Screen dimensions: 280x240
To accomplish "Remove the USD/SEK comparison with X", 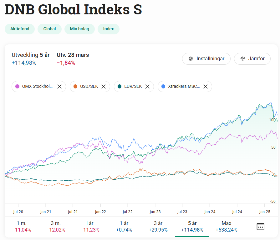I will point(104,87).
